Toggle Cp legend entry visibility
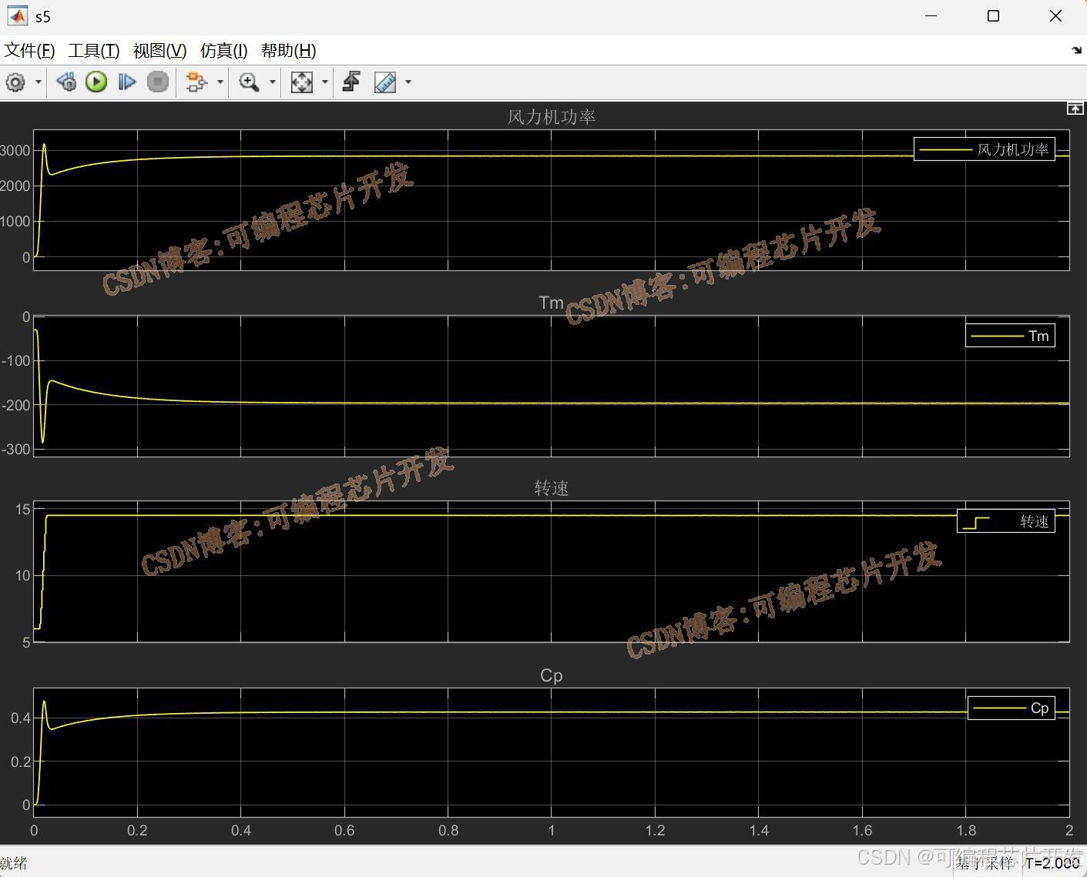This screenshot has height=877, width=1087. click(x=1012, y=708)
